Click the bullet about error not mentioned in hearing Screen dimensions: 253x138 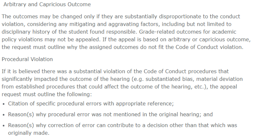point(110,114)
